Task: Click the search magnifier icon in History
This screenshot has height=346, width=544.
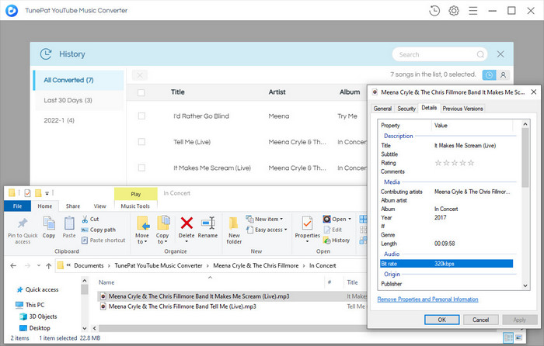Action: (480, 54)
